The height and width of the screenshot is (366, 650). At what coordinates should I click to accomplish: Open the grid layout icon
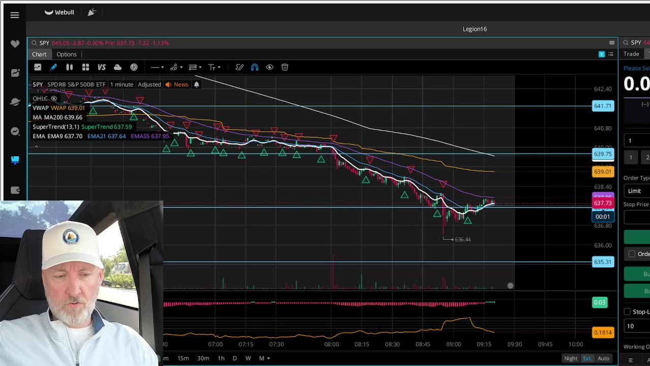(x=86, y=67)
